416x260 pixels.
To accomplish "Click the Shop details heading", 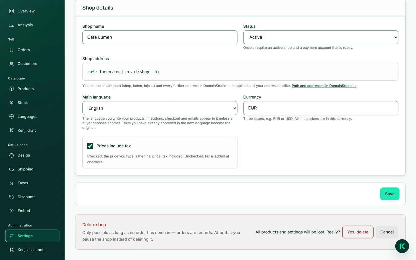I will coord(98,8).
